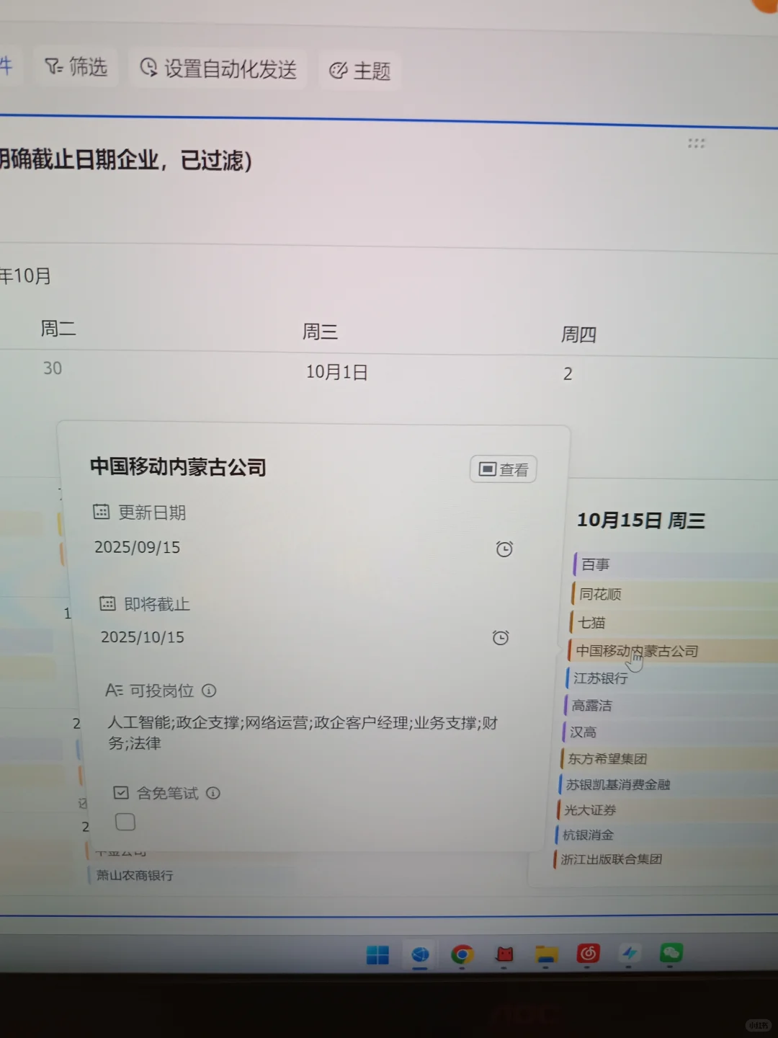Image resolution: width=778 pixels, height=1038 pixels.
Task: Click the 2025/10/15 deadline date value
Action: click(143, 637)
